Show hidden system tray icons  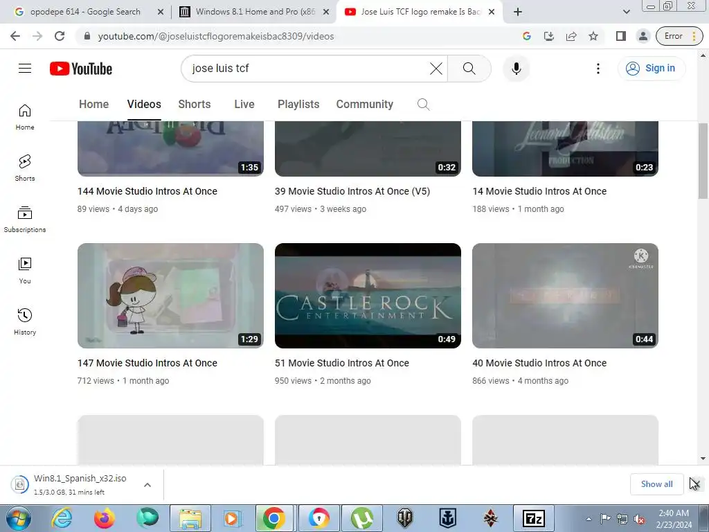pos(589,519)
